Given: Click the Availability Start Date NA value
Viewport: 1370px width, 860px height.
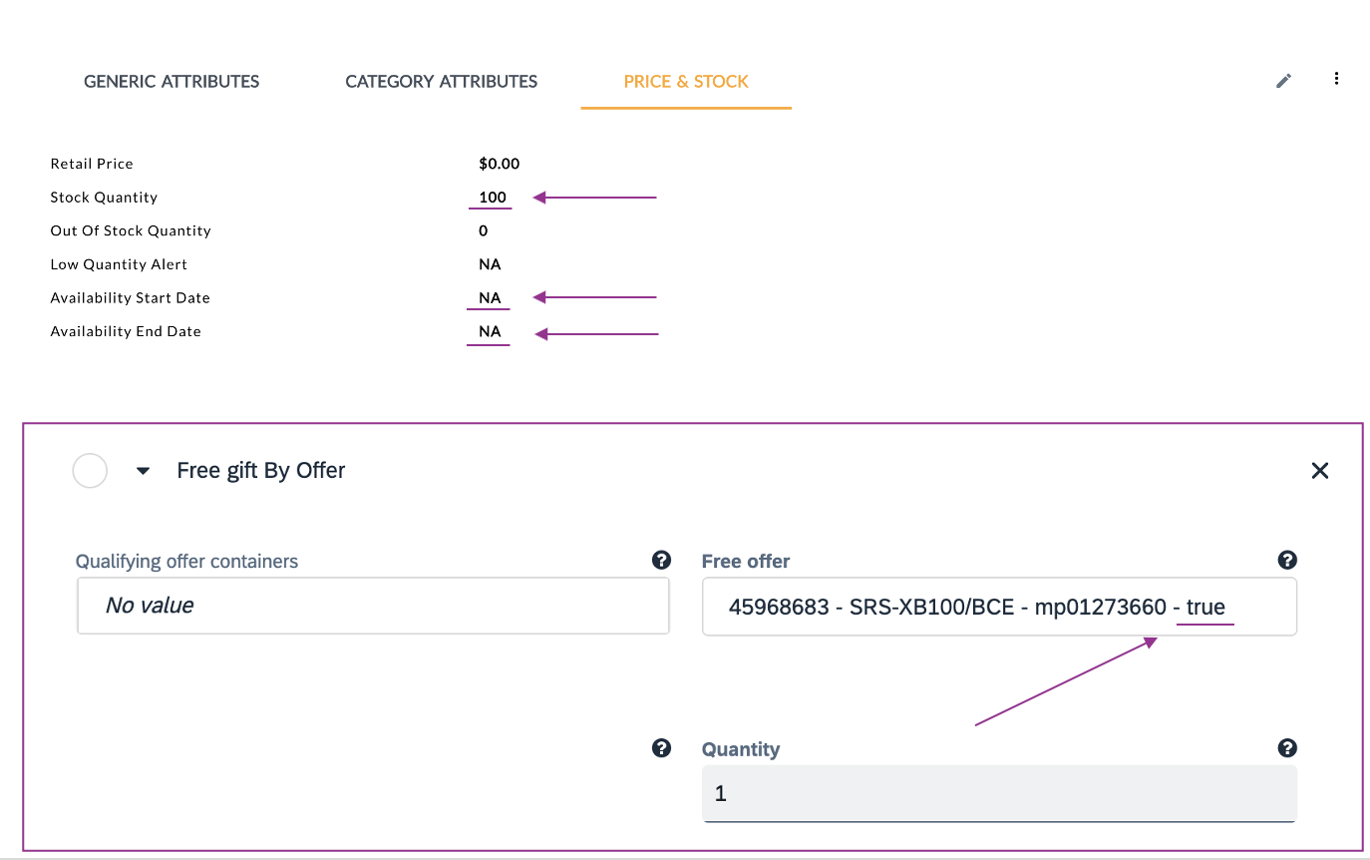Looking at the screenshot, I should [x=490, y=298].
